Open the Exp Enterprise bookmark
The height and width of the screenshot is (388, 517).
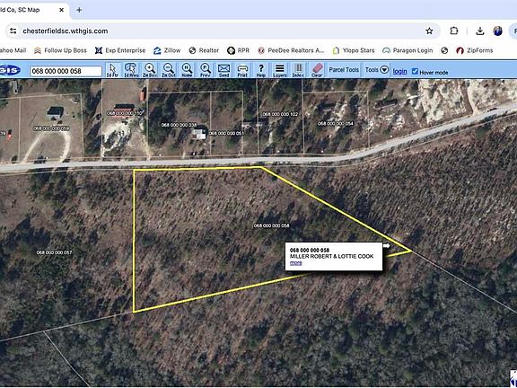point(120,50)
